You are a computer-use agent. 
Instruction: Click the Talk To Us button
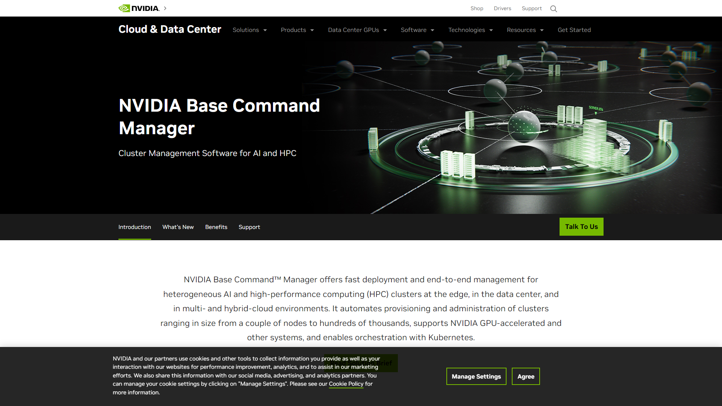[582, 227]
